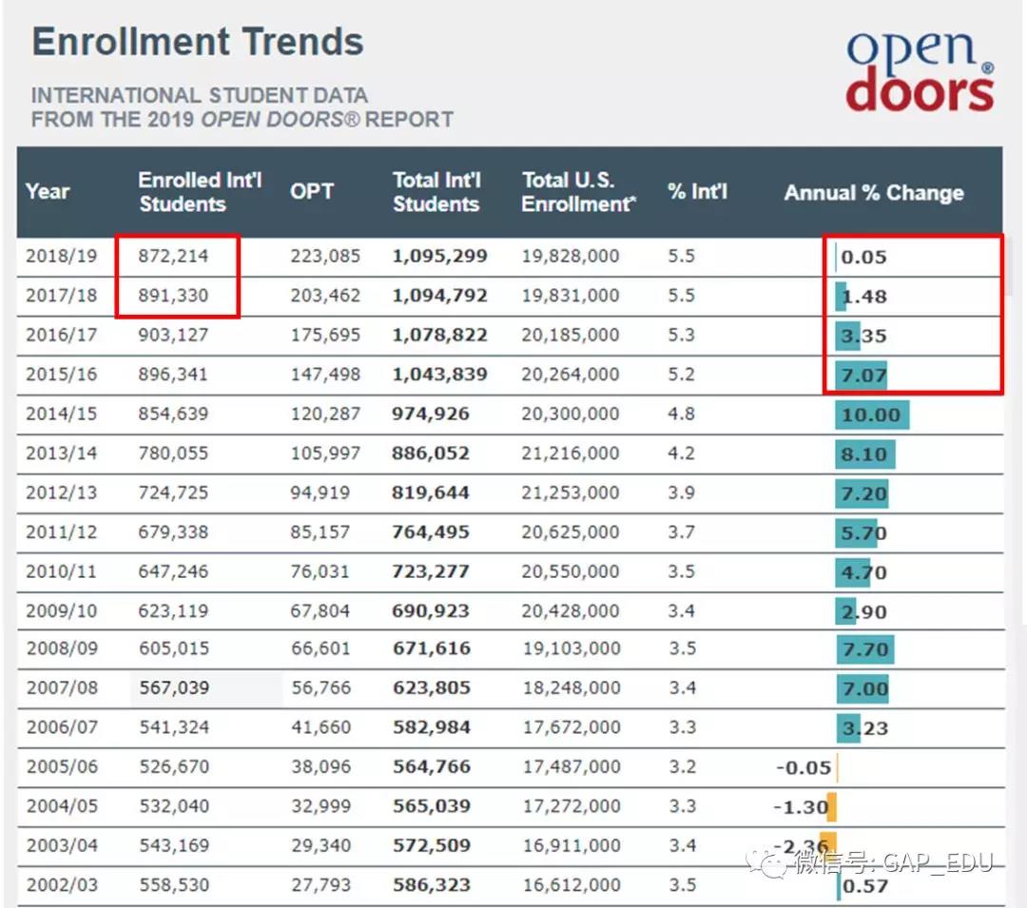The width and height of the screenshot is (1027, 908).
Task: Select the 2015/16 year cell
Action: pos(61,374)
